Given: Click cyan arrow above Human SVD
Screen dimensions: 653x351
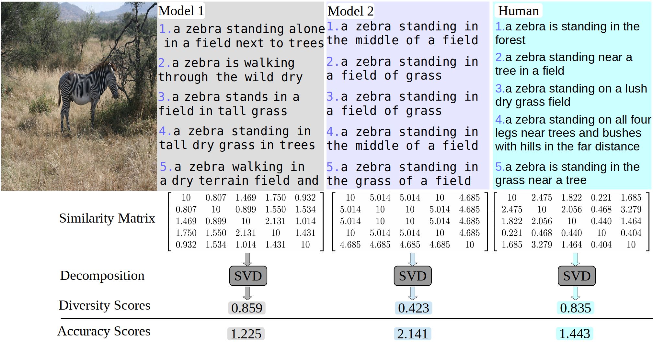Looking at the screenshot, I should tap(576, 259).
